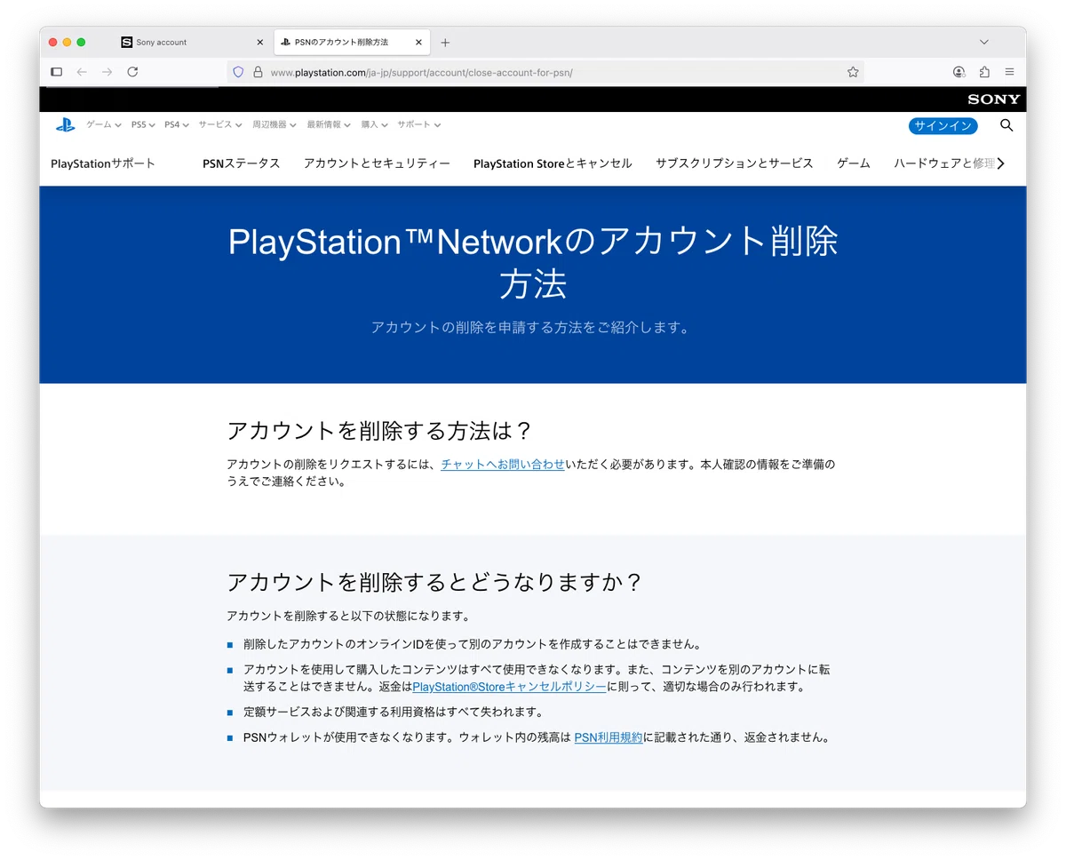Close the PSN account deletion tab
The width and height of the screenshot is (1066, 860).
[419, 42]
